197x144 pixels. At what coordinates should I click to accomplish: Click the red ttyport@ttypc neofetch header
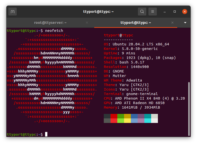[x=118, y=35]
